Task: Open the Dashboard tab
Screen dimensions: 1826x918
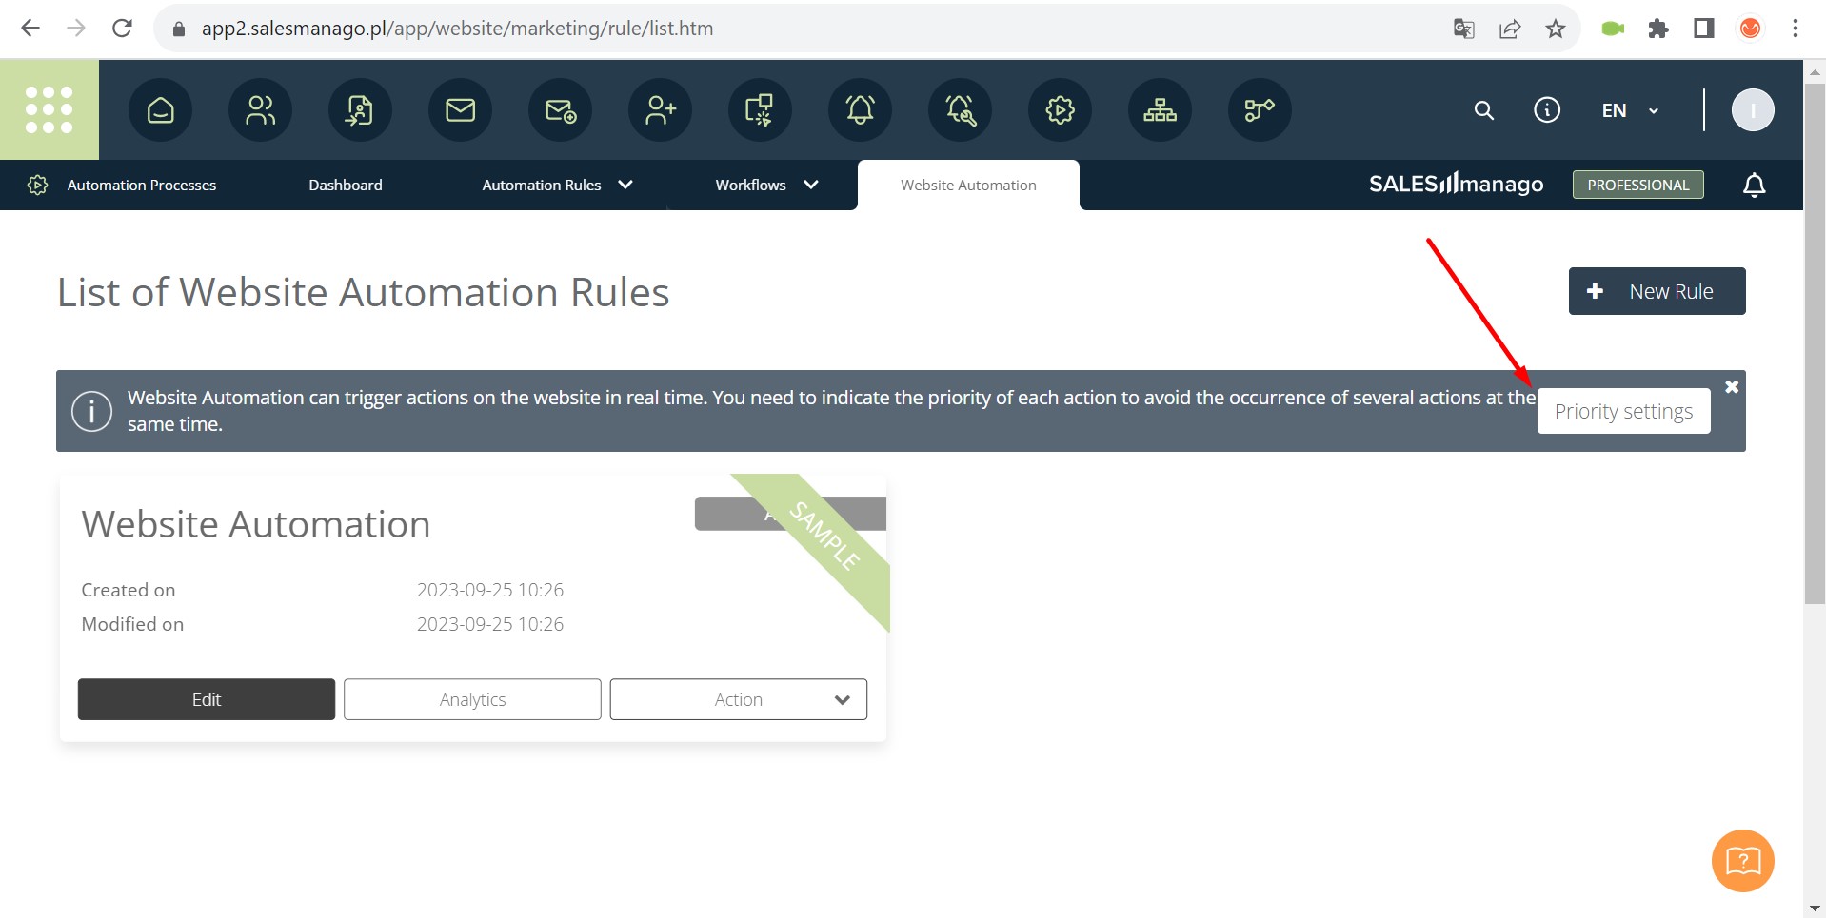Action: (346, 185)
